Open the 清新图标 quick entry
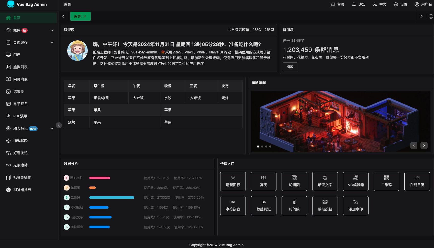 pyautogui.click(x=233, y=181)
